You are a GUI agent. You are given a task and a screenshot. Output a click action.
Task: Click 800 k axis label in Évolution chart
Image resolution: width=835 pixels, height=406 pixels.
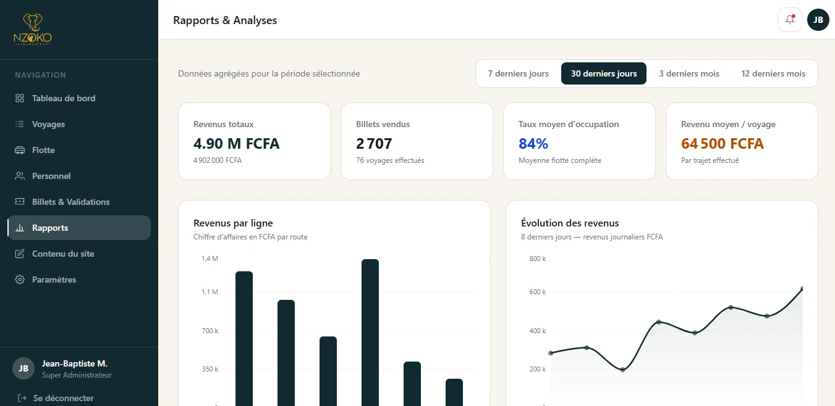click(538, 259)
